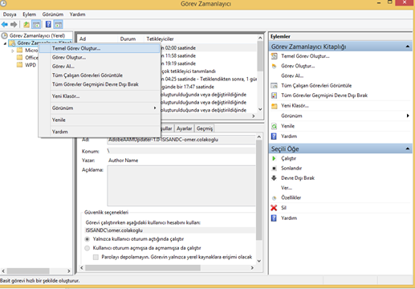Click Özellikler link in Seçili Öğe
This screenshot has width=415, height=289.
pos(291,197)
